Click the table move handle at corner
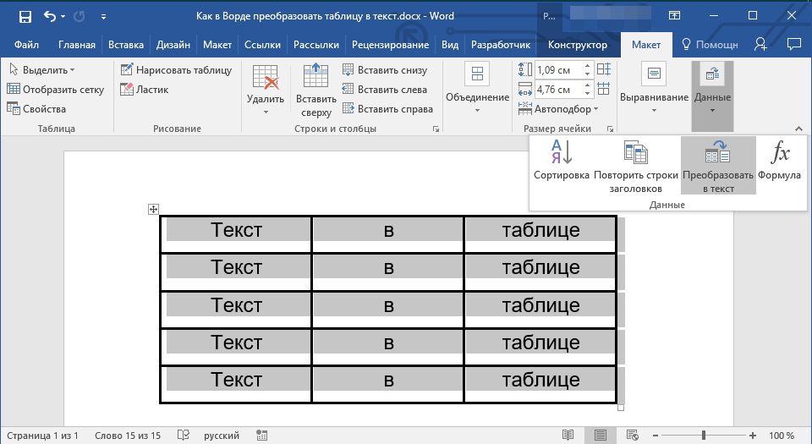The image size is (812, 444). pyautogui.click(x=153, y=209)
